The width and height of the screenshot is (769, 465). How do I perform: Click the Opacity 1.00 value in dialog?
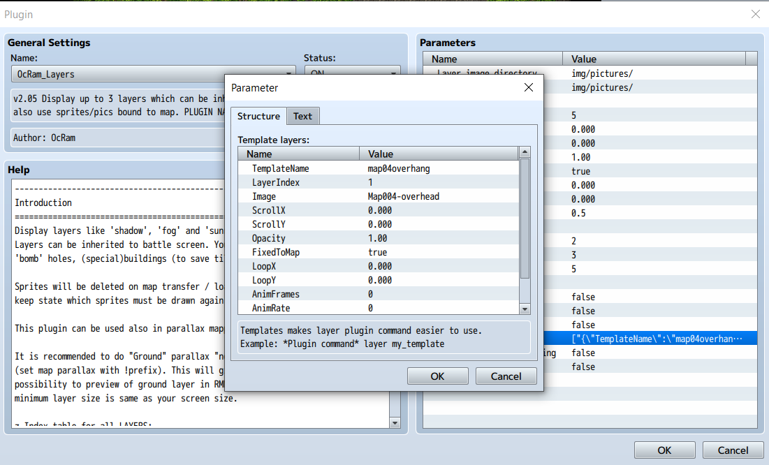point(377,238)
